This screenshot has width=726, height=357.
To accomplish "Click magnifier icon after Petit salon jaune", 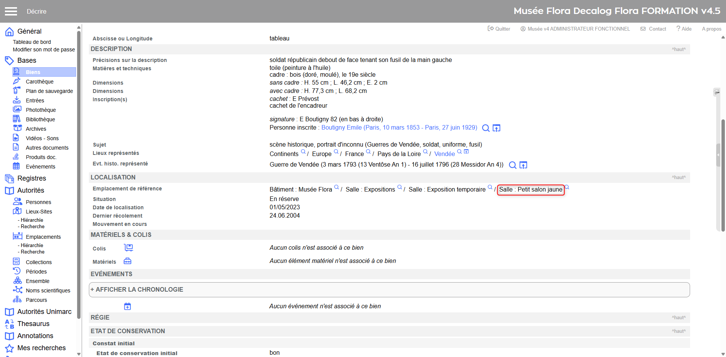I will (567, 187).
